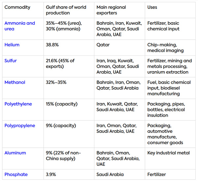Select the 3.9% phosphate share cell
Image resolution: width=198 pixels, height=181 pixels.
pyautogui.click(x=52, y=174)
